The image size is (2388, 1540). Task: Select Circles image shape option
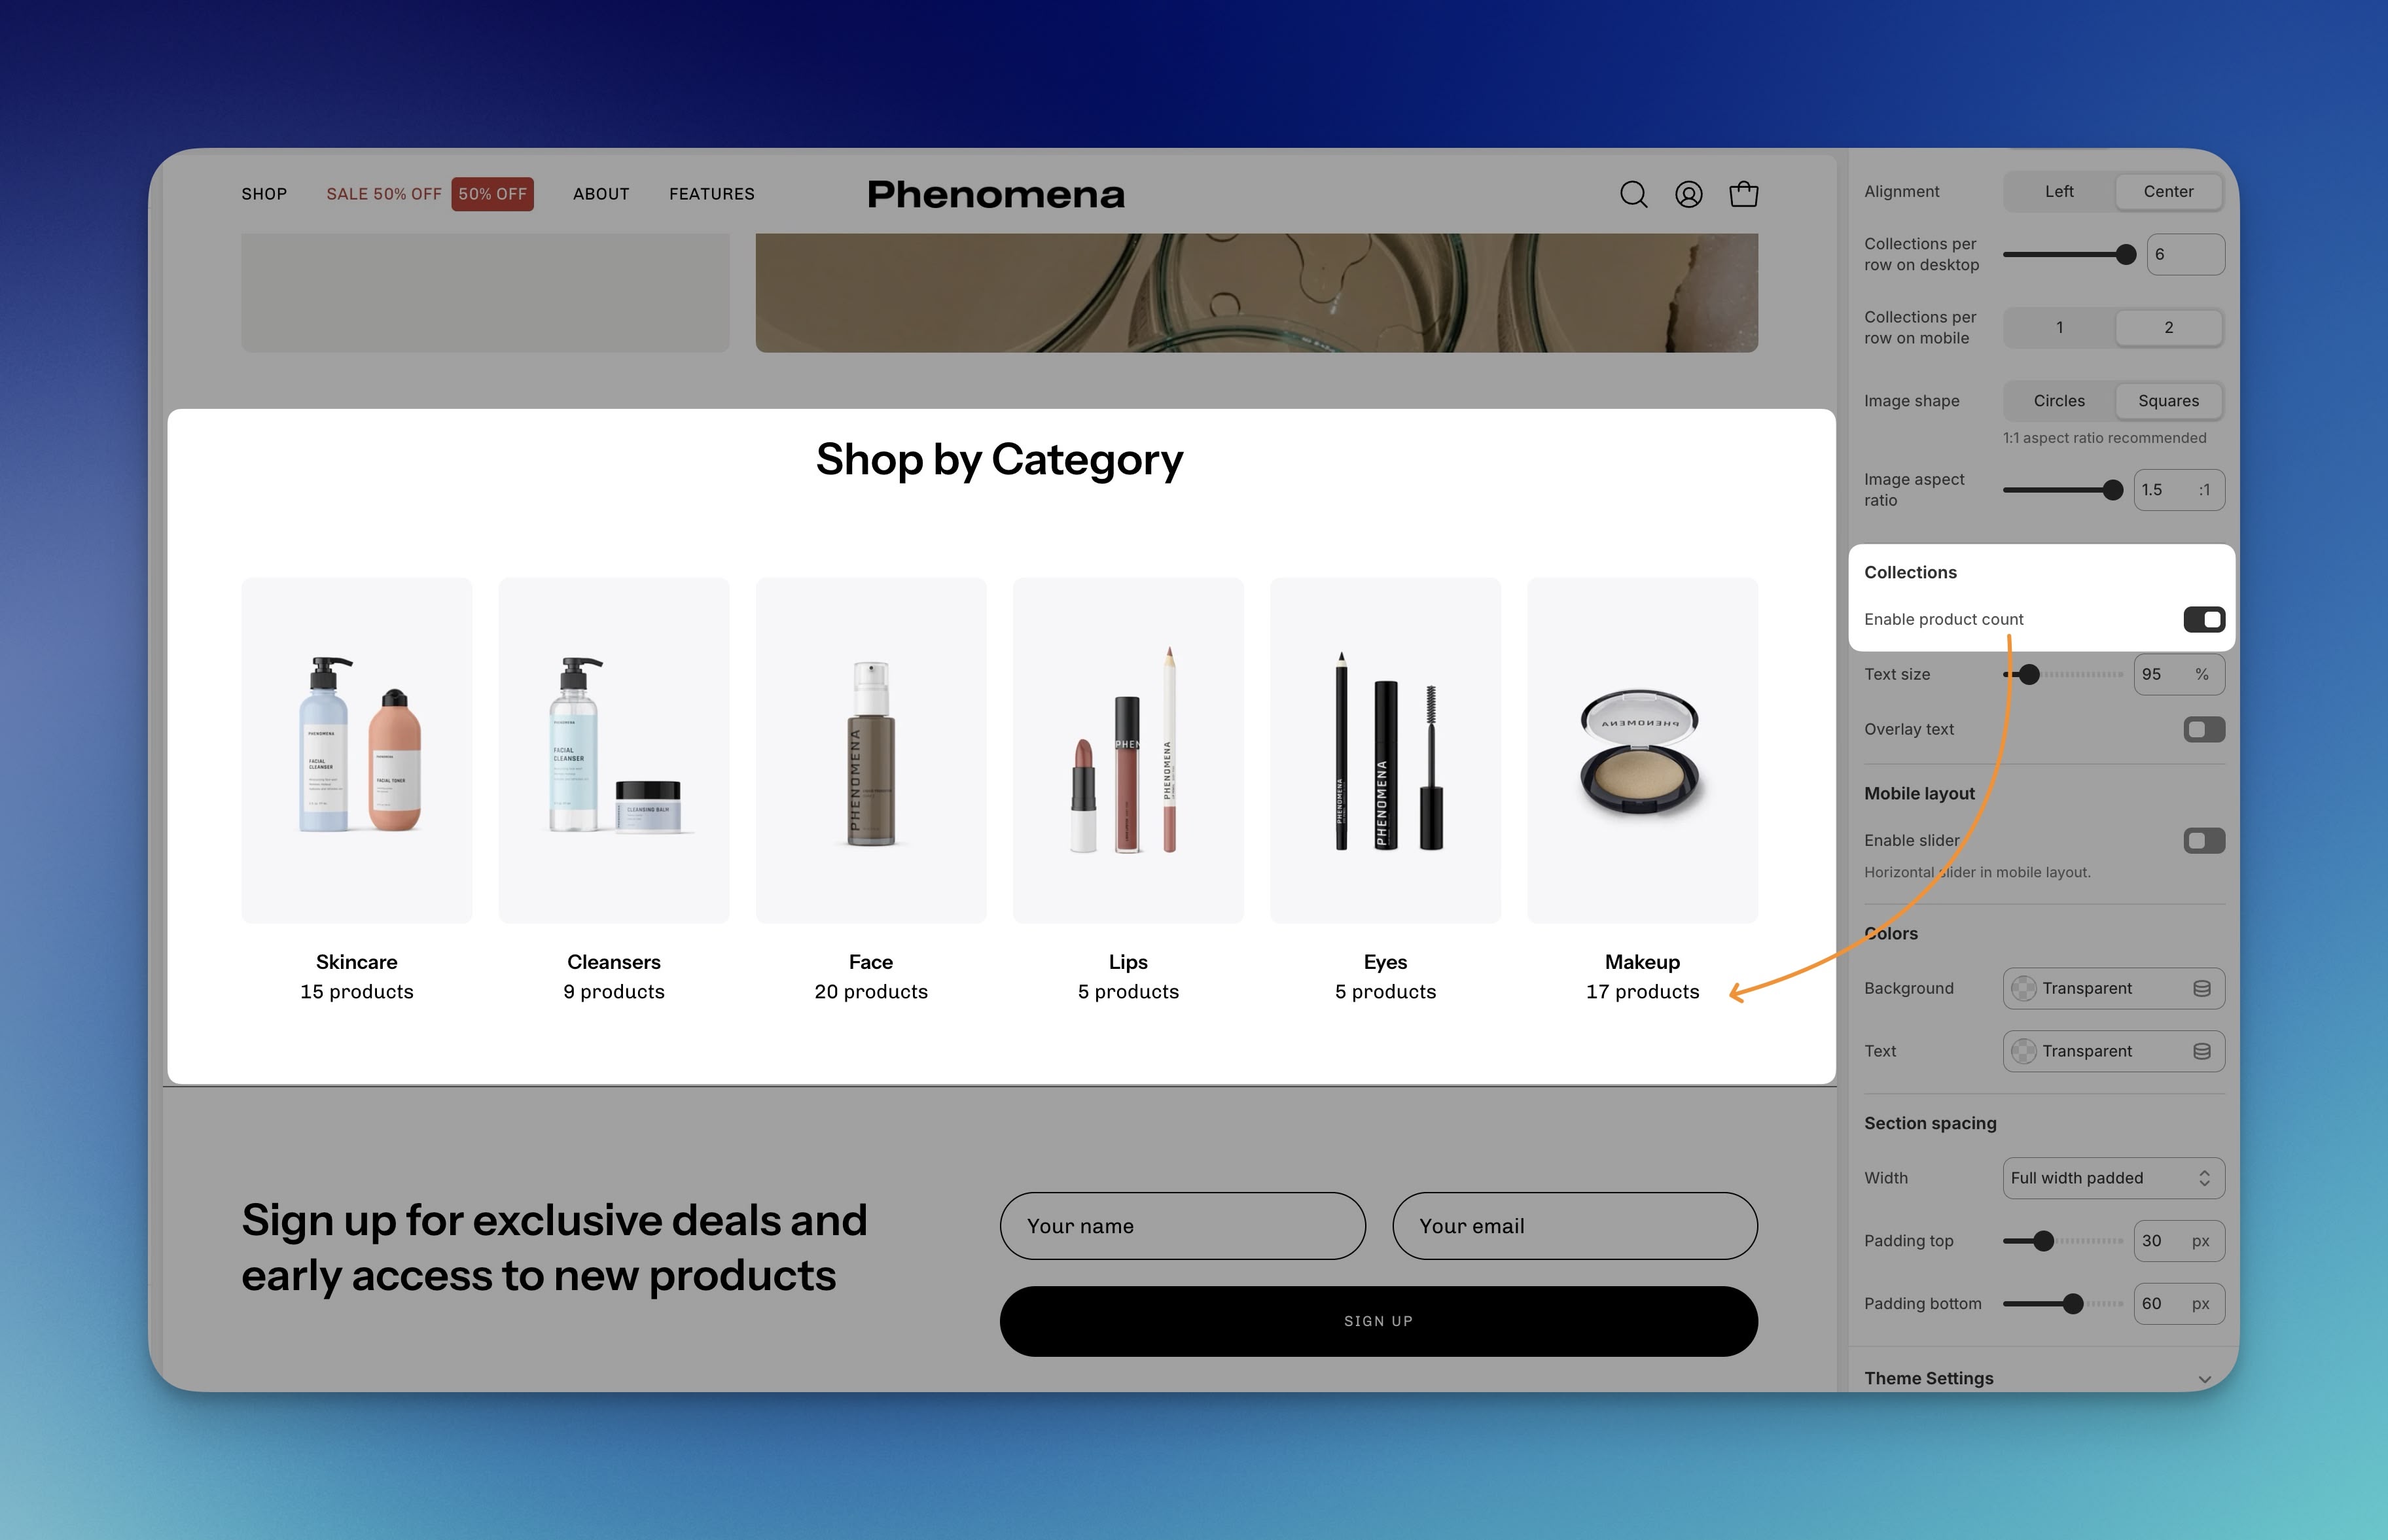(x=2059, y=401)
